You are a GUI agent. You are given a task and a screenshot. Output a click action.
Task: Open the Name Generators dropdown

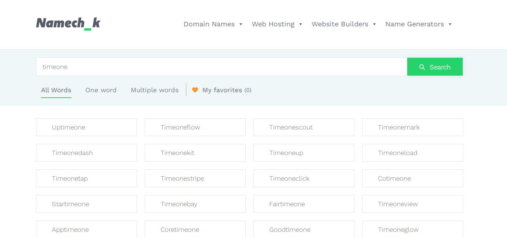click(x=418, y=24)
